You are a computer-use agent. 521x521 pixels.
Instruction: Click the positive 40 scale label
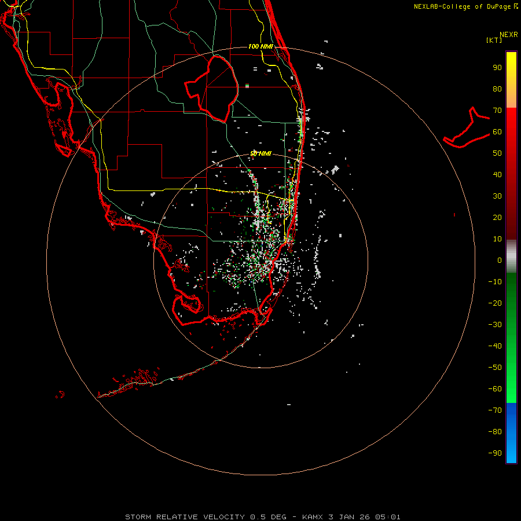497,174
